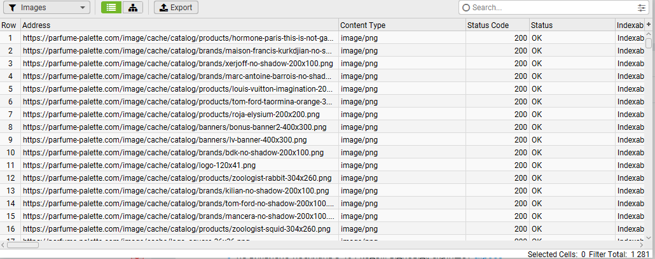Select the roja-elysium image URL
This screenshot has width=655, height=259.
[x=172, y=114]
